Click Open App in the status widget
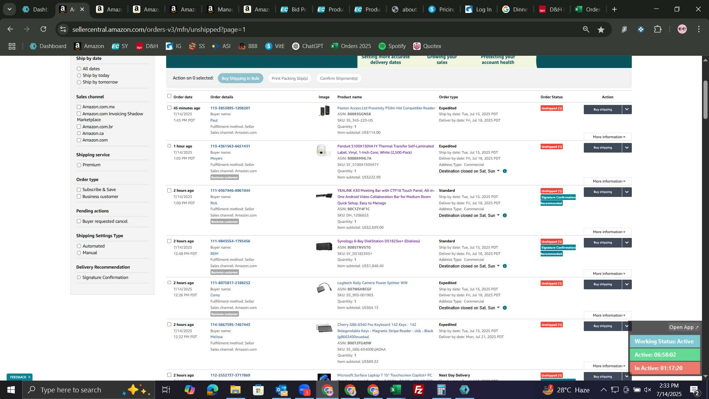Screen dimensions: 709x399 684,327
